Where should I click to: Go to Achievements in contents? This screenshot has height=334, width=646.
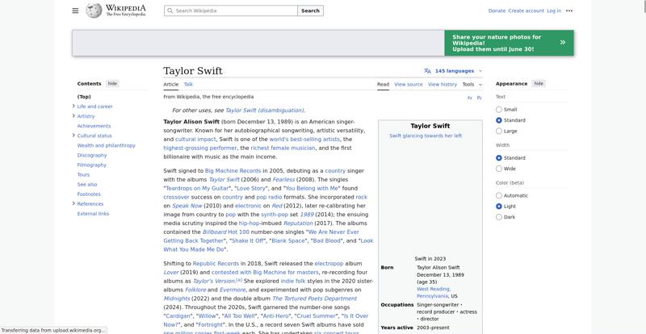[94, 126]
